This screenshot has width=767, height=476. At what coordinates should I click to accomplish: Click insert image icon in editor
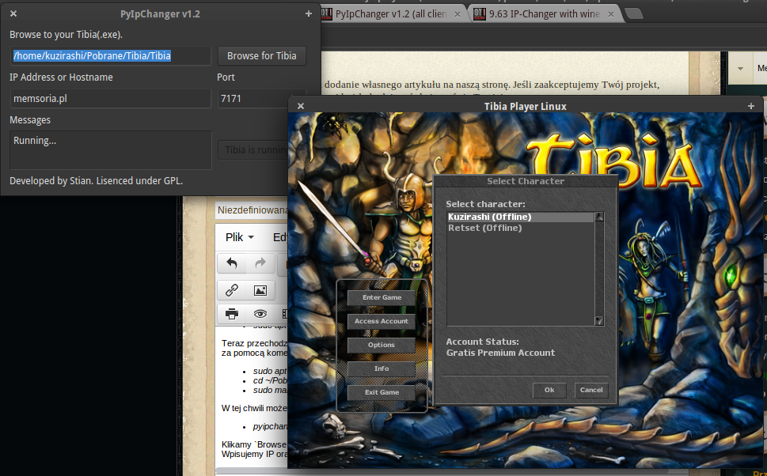click(260, 290)
